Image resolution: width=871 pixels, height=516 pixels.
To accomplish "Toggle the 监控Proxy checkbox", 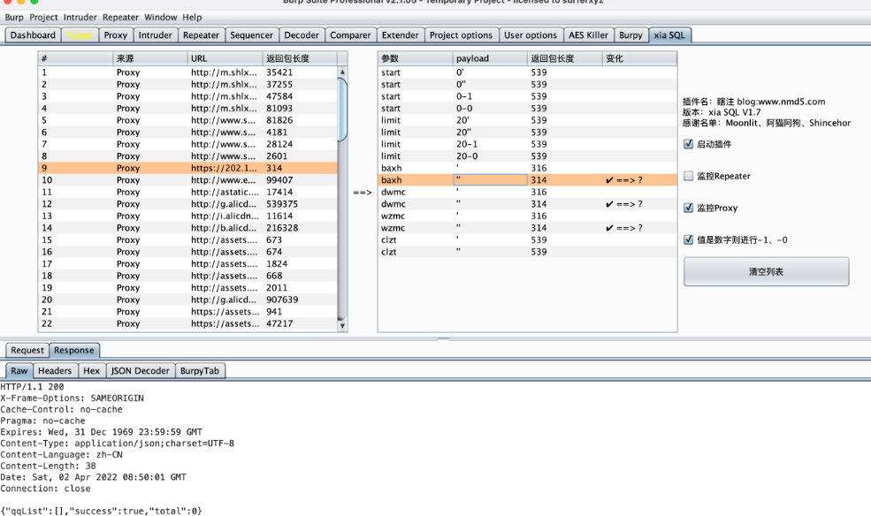I will 689,208.
